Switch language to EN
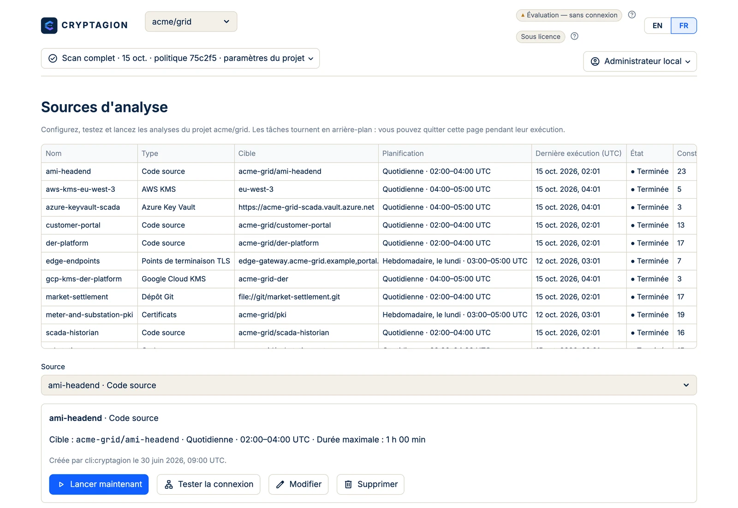This screenshot has width=738, height=508. (x=657, y=26)
